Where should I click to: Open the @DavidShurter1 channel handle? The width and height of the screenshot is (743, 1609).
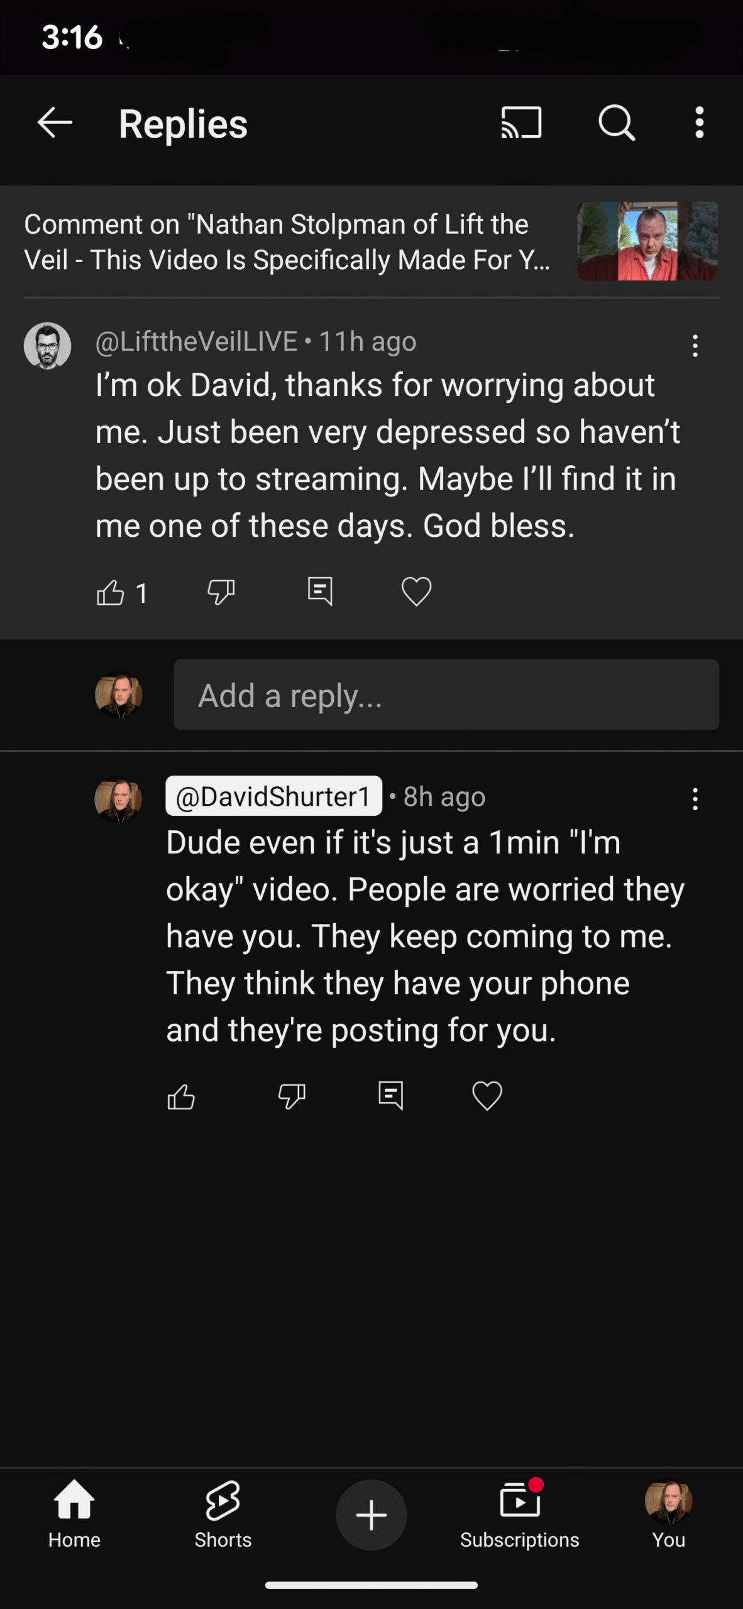pyautogui.click(x=273, y=796)
